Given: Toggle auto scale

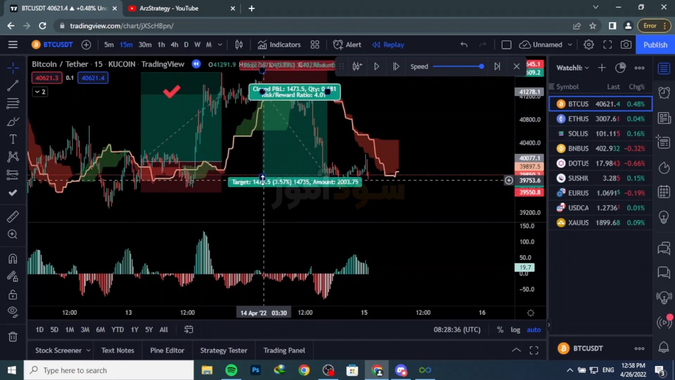Looking at the screenshot, I should (534, 330).
